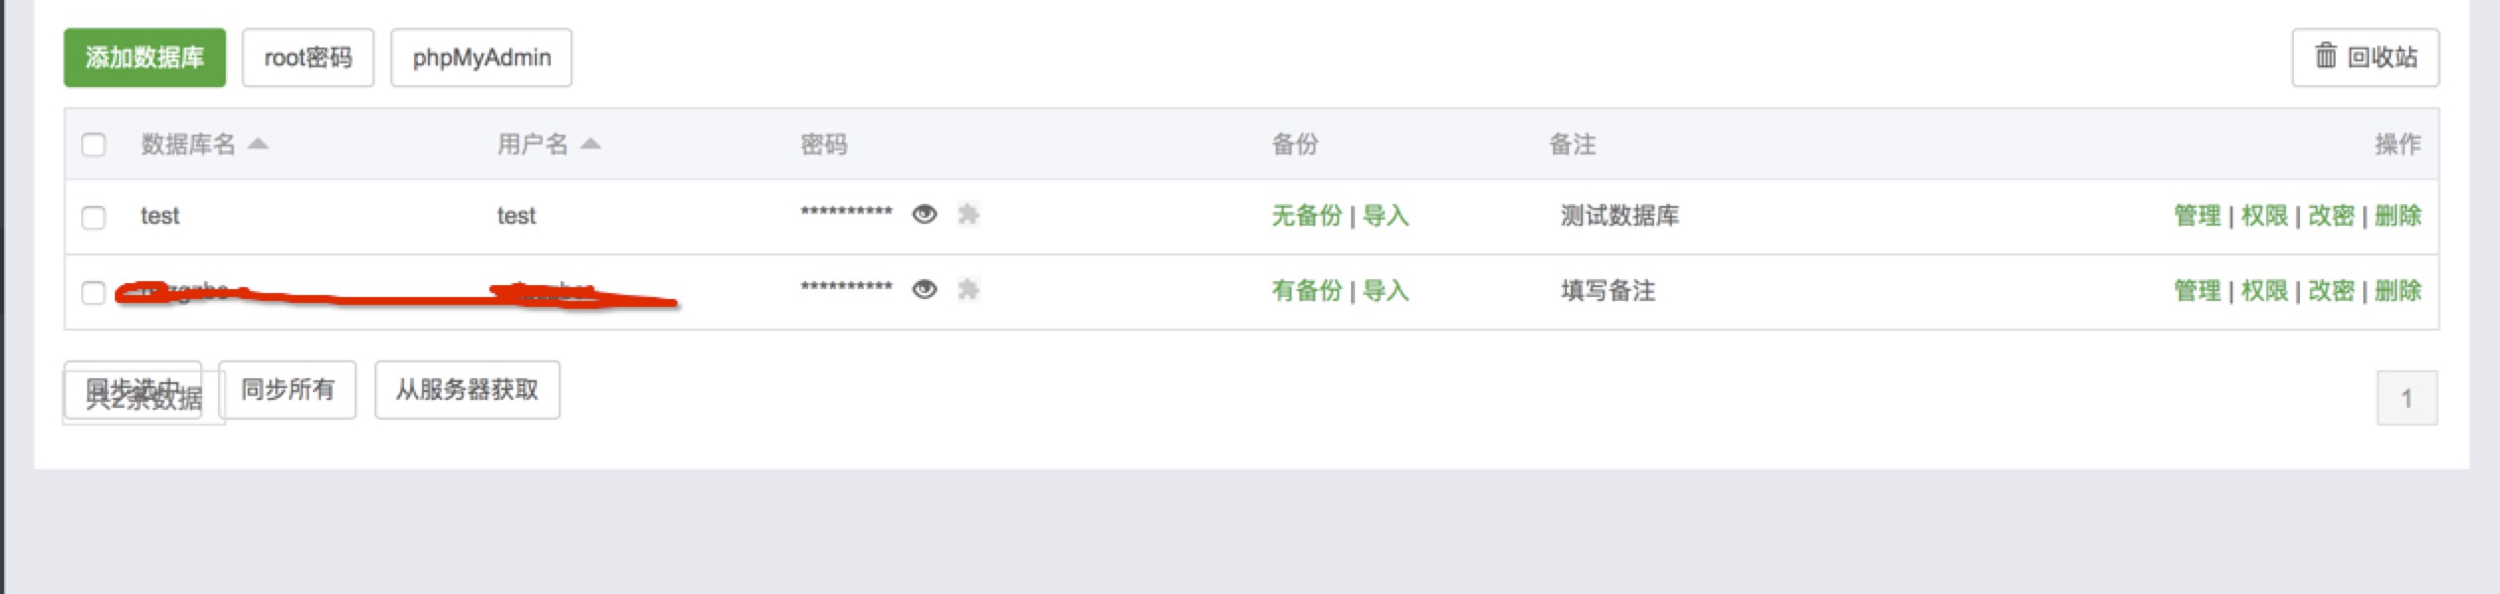Tick the select-all checkbox in table header

click(x=93, y=146)
